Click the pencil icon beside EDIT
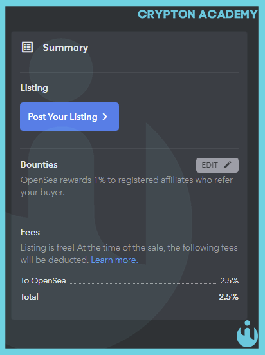This screenshot has height=355, width=265. pos(228,165)
